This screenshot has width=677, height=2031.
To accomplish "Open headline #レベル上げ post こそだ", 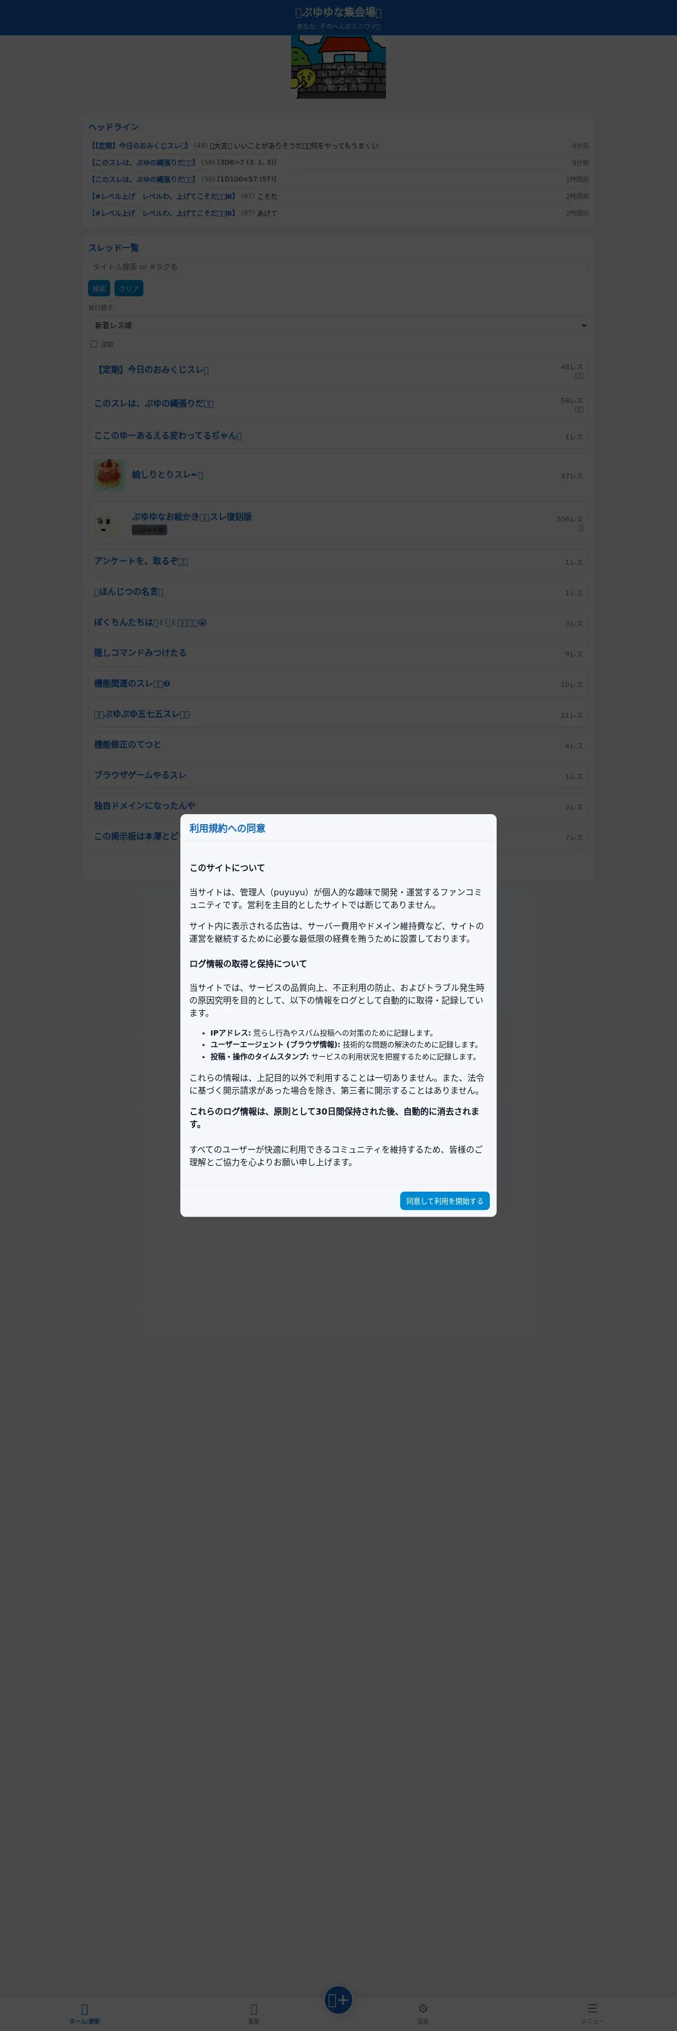I will 338,196.
